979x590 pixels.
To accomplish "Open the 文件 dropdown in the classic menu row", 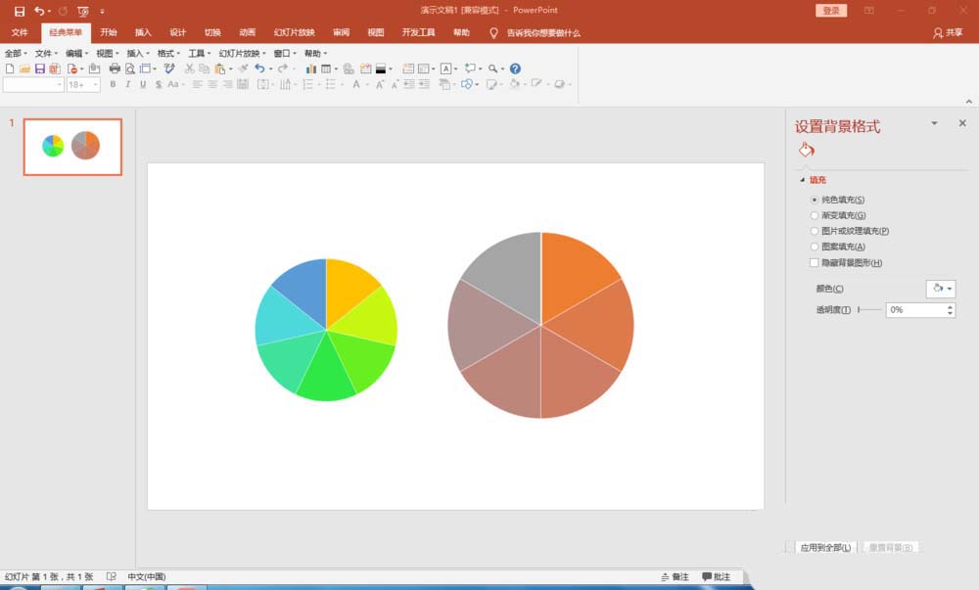I will [x=46, y=53].
